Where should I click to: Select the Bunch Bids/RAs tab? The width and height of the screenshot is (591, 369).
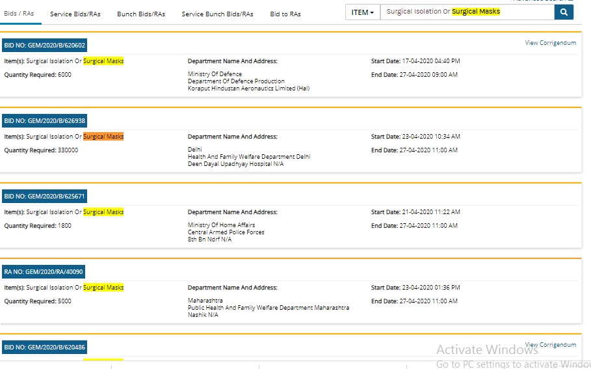(x=141, y=14)
